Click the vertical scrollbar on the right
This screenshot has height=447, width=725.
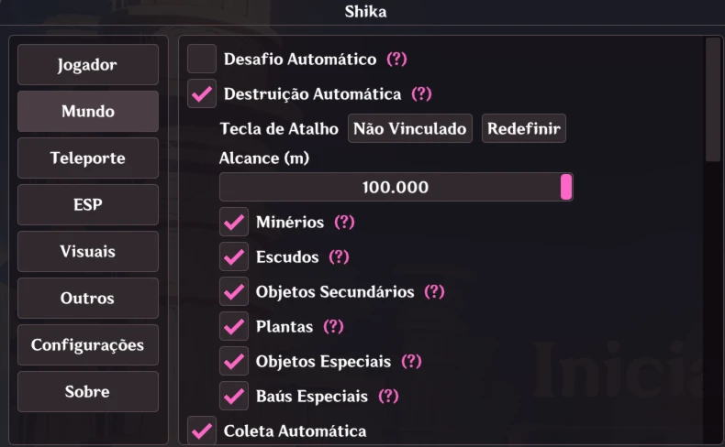tap(712, 101)
